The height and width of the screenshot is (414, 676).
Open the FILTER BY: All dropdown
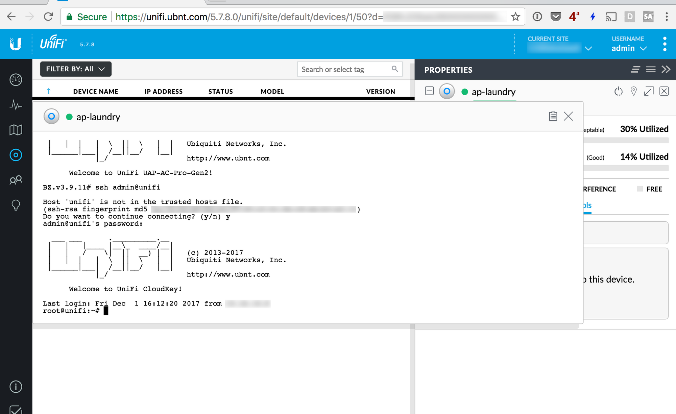[x=76, y=69]
